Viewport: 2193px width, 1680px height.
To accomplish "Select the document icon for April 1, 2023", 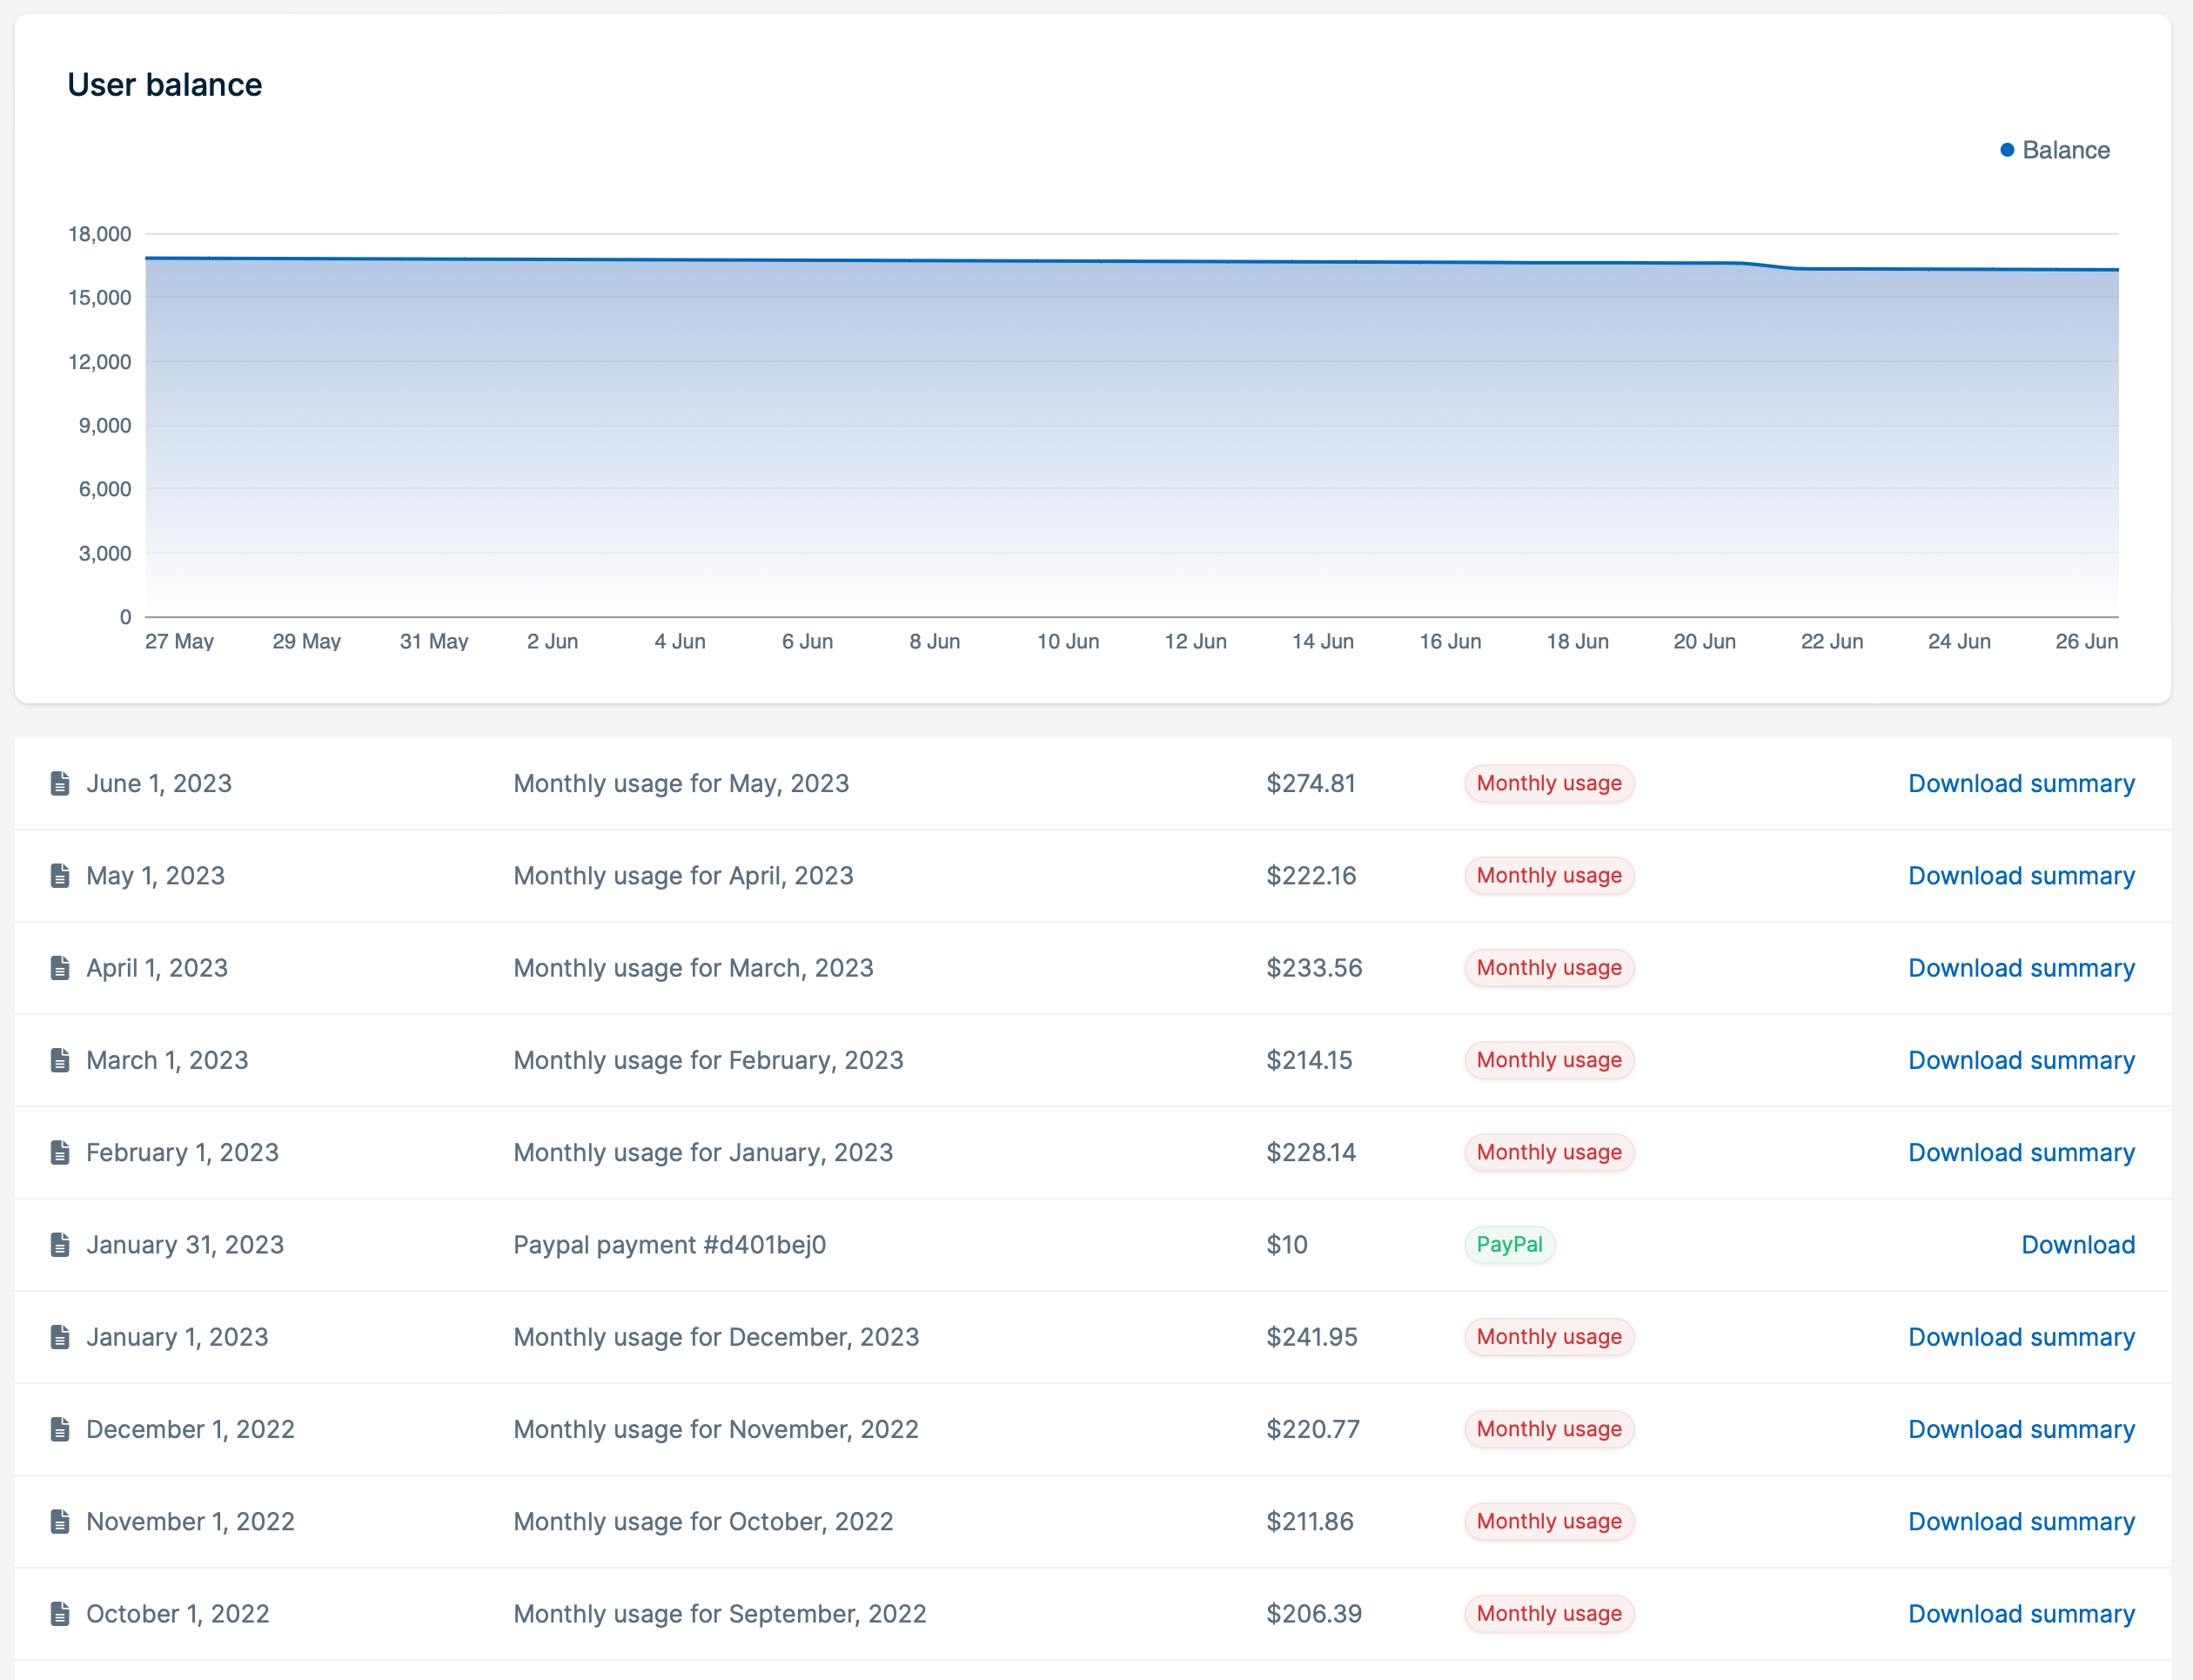I will pyautogui.click(x=59, y=968).
